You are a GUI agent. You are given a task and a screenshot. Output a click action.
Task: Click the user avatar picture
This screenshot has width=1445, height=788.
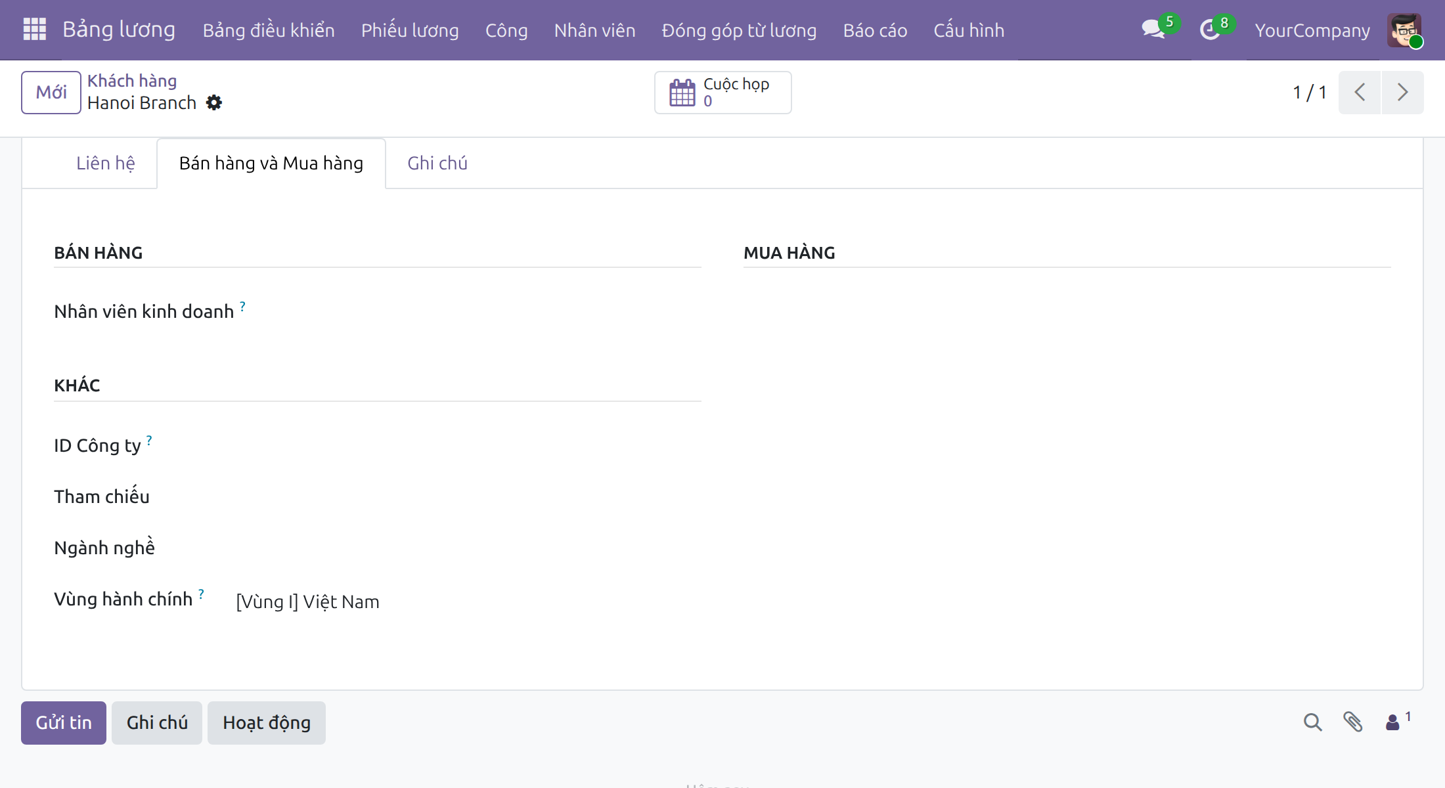[1404, 30]
